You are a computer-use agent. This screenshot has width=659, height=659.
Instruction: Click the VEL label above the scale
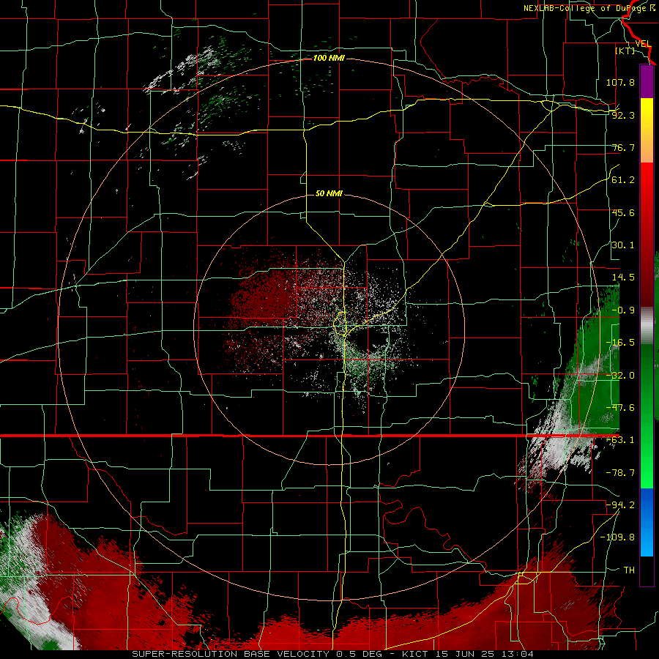tap(643, 44)
